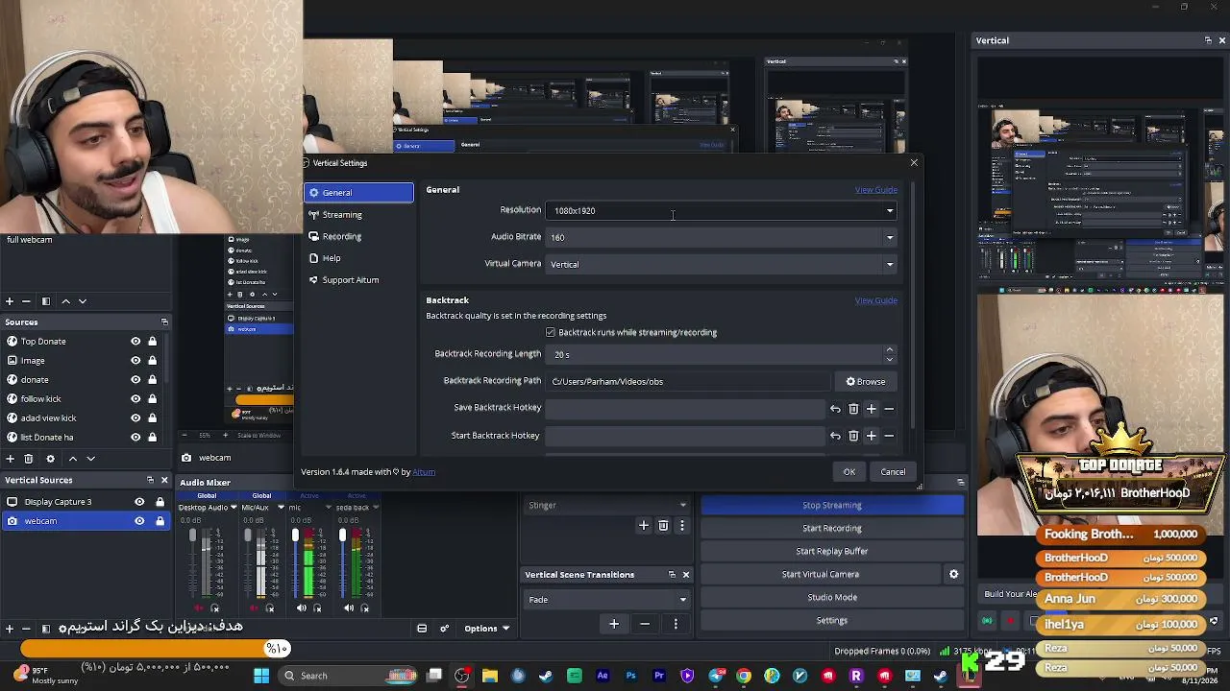
Task: Expand the Fade transition dropdown
Action: 607,600
